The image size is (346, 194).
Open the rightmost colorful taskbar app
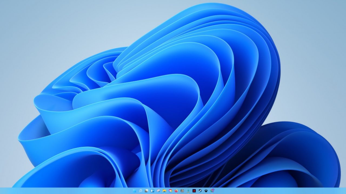pos(212,190)
